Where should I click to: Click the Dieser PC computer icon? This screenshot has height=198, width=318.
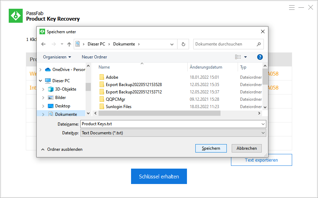coord(48,81)
